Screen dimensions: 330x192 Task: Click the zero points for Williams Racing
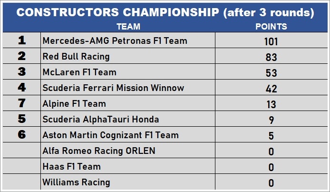pyautogui.click(x=271, y=183)
